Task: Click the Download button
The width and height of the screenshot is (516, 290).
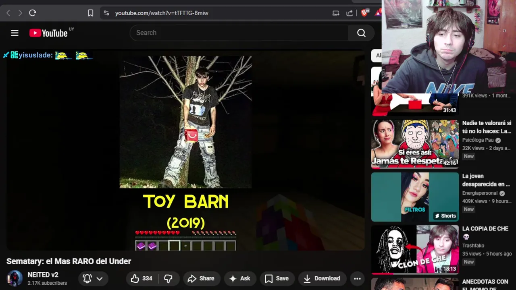Action: [322, 278]
